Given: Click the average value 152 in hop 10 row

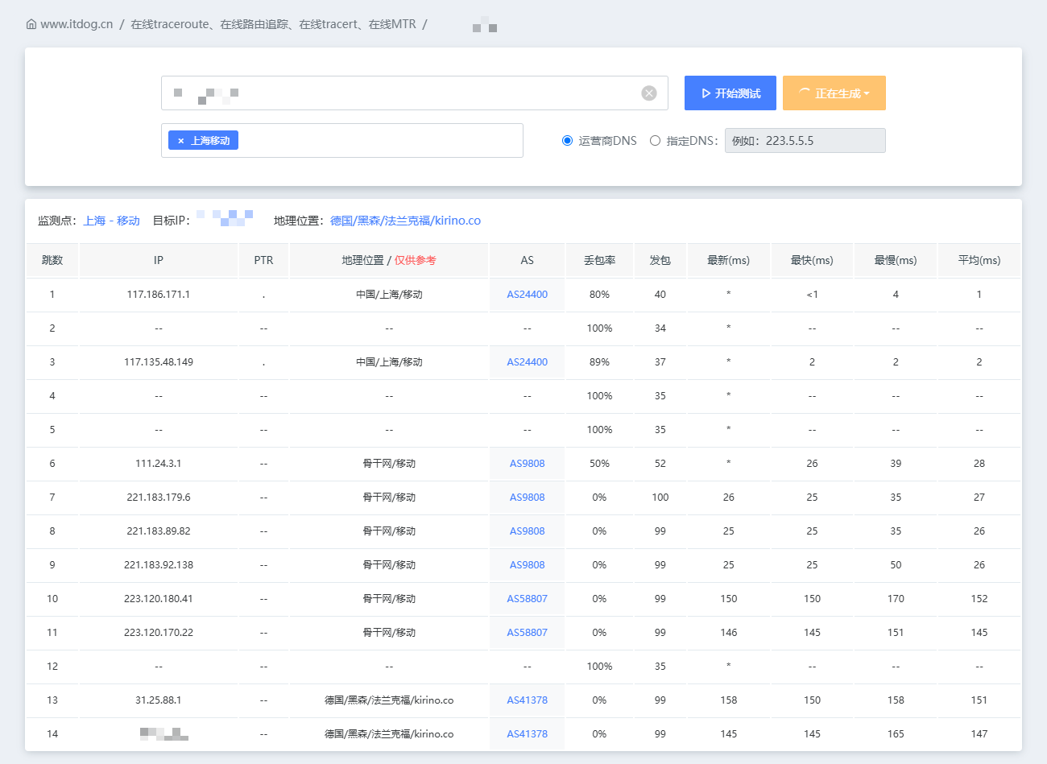Looking at the screenshot, I should (979, 599).
